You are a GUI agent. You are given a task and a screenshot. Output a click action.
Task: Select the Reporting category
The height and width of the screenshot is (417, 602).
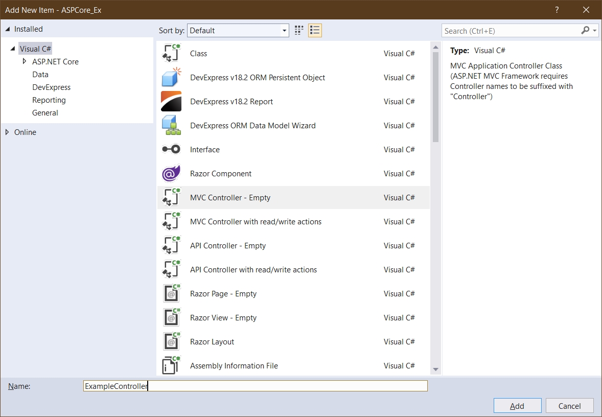pos(49,100)
